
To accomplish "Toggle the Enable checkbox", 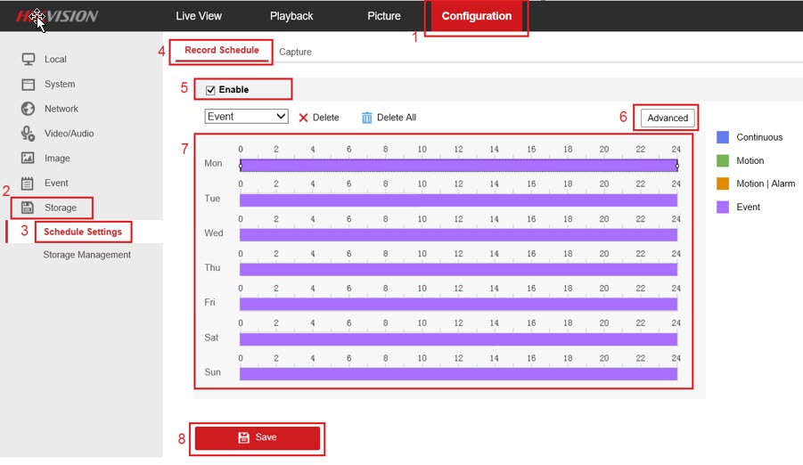I will pos(211,90).
